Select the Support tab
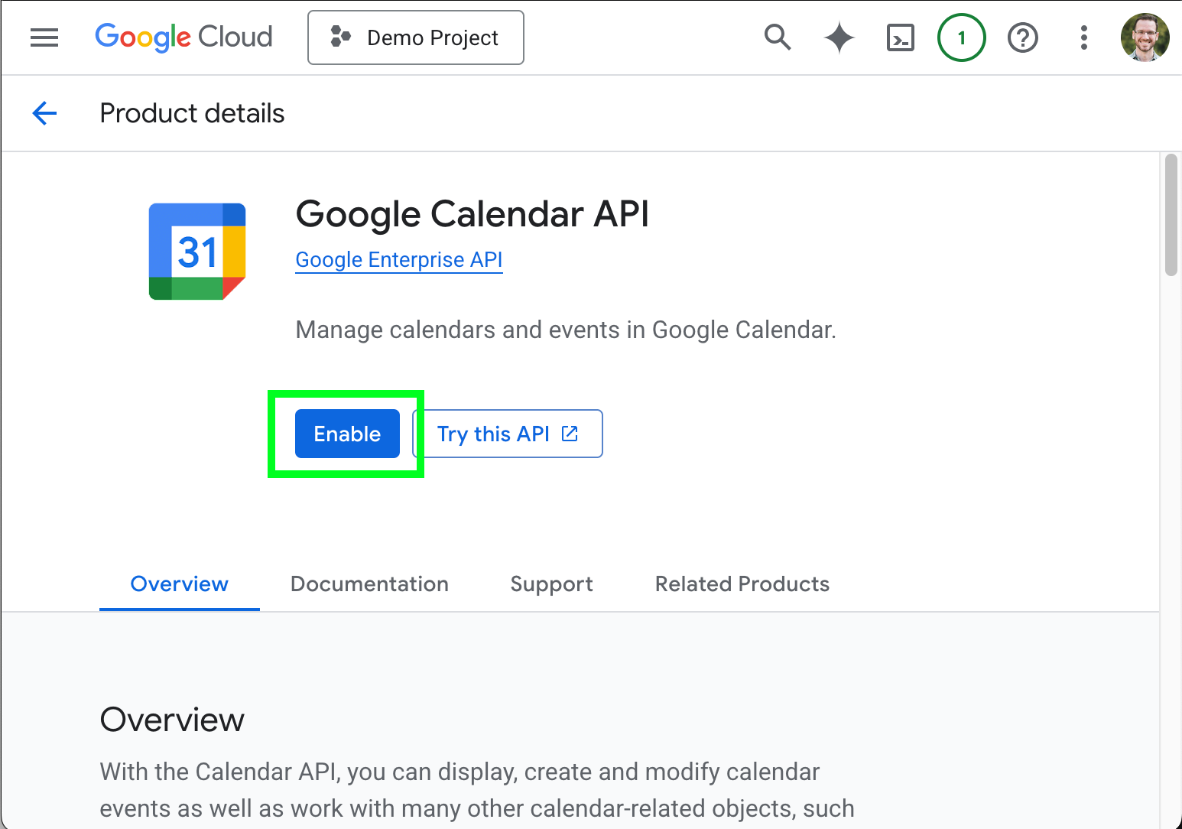 tap(551, 584)
